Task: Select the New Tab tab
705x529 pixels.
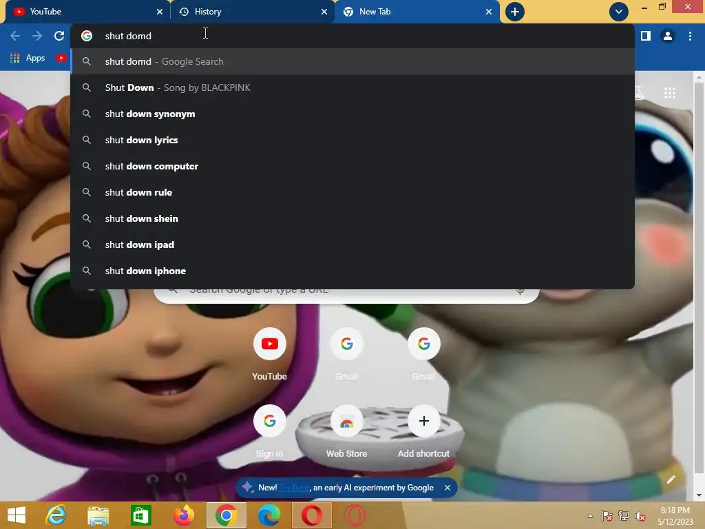Action: point(417,12)
